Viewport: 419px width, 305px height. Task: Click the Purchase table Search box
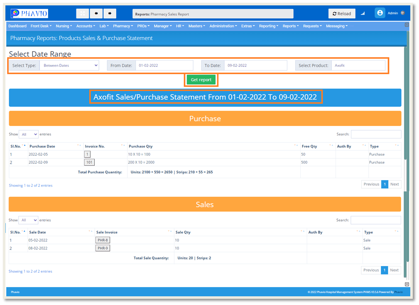376,134
